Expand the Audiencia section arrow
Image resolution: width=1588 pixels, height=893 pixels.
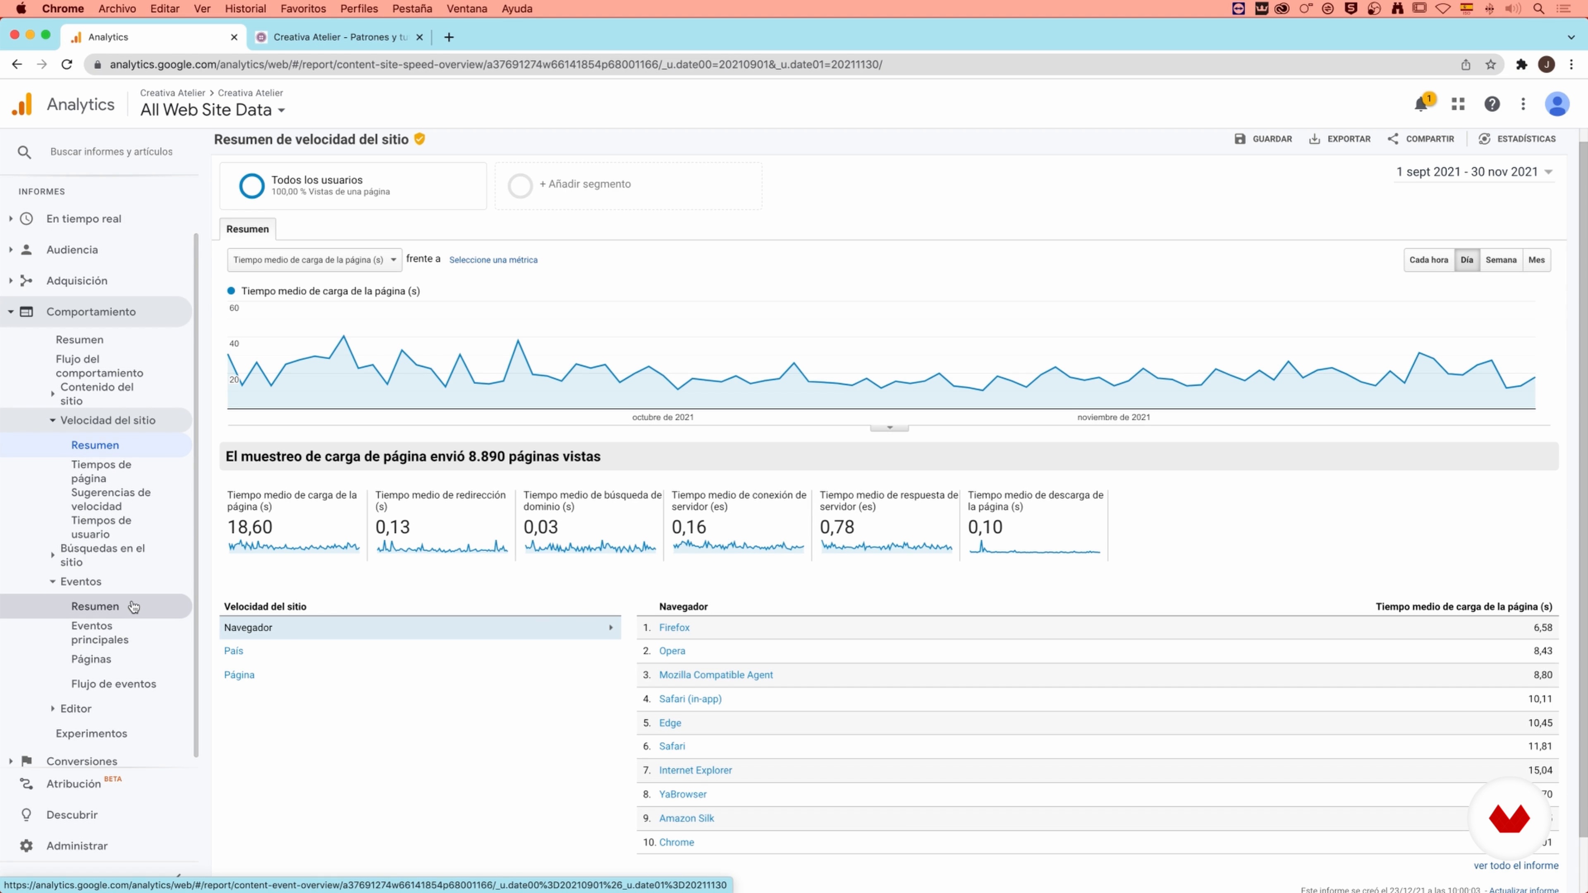pos(10,250)
